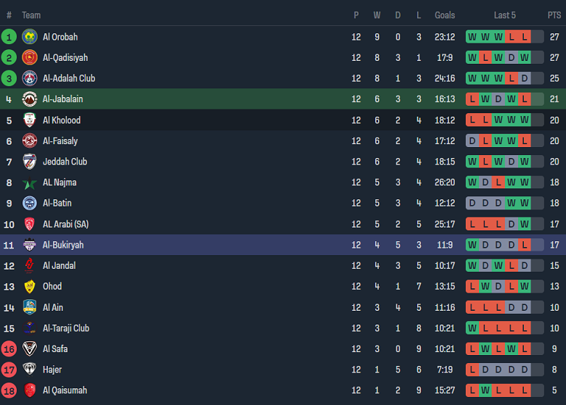Select the Al-Bukiryah highlighted row name
The image size is (566, 405).
[x=63, y=245]
